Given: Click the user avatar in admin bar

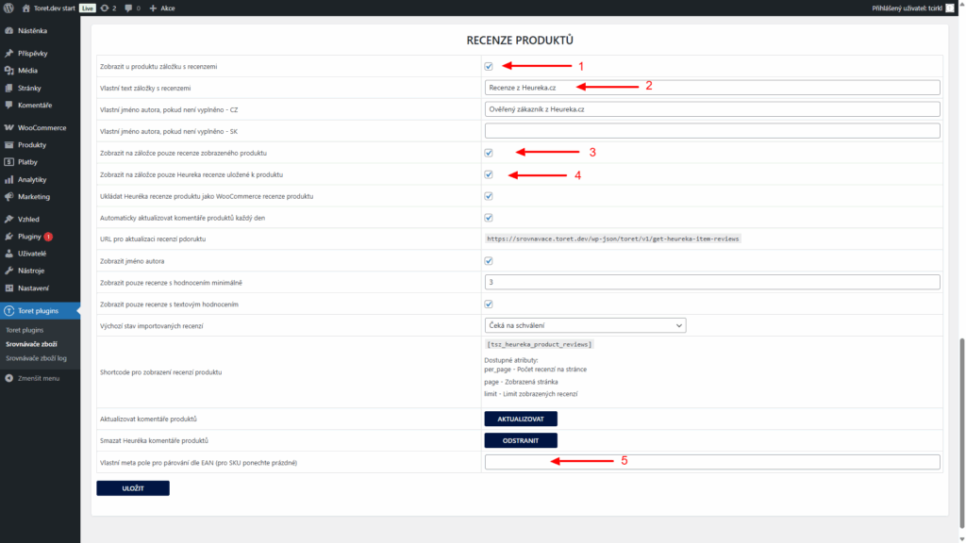Looking at the screenshot, I should click(x=949, y=8).
